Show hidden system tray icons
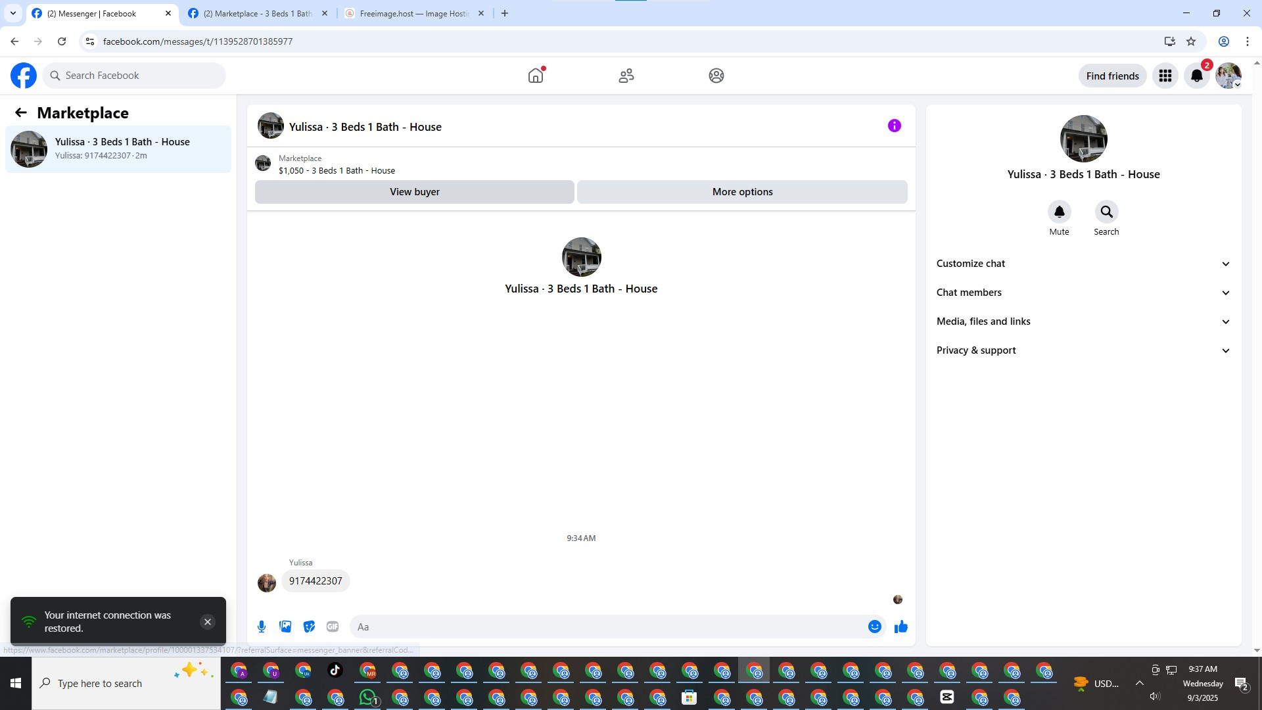1262x710 pixels. point(1140,683)
